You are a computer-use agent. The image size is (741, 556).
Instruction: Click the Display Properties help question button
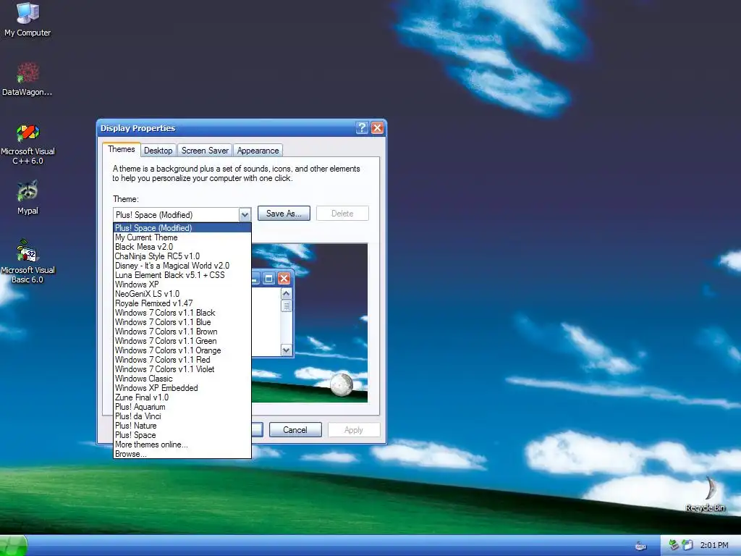[362, 127]
